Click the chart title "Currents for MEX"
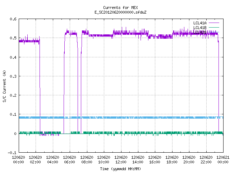This screenshot has width=230, height=172. [120, 8]
